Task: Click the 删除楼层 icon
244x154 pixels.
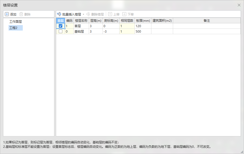Action: pos(88,14)
